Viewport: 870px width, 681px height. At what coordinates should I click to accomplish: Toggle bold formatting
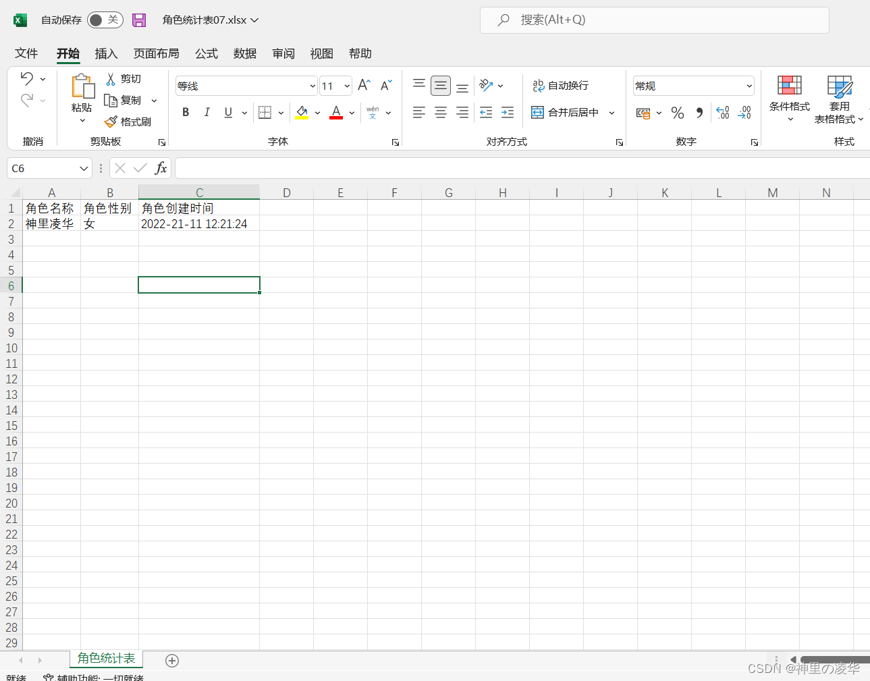[x=186, y=112]
